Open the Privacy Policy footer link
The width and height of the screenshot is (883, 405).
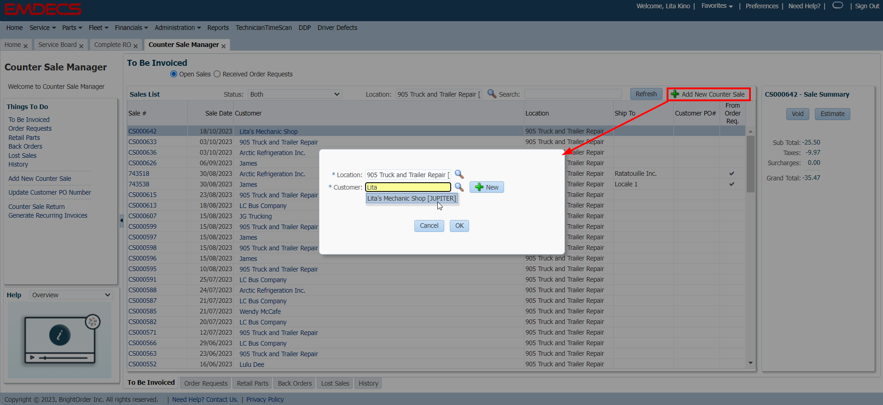click(x=265, y=399)
